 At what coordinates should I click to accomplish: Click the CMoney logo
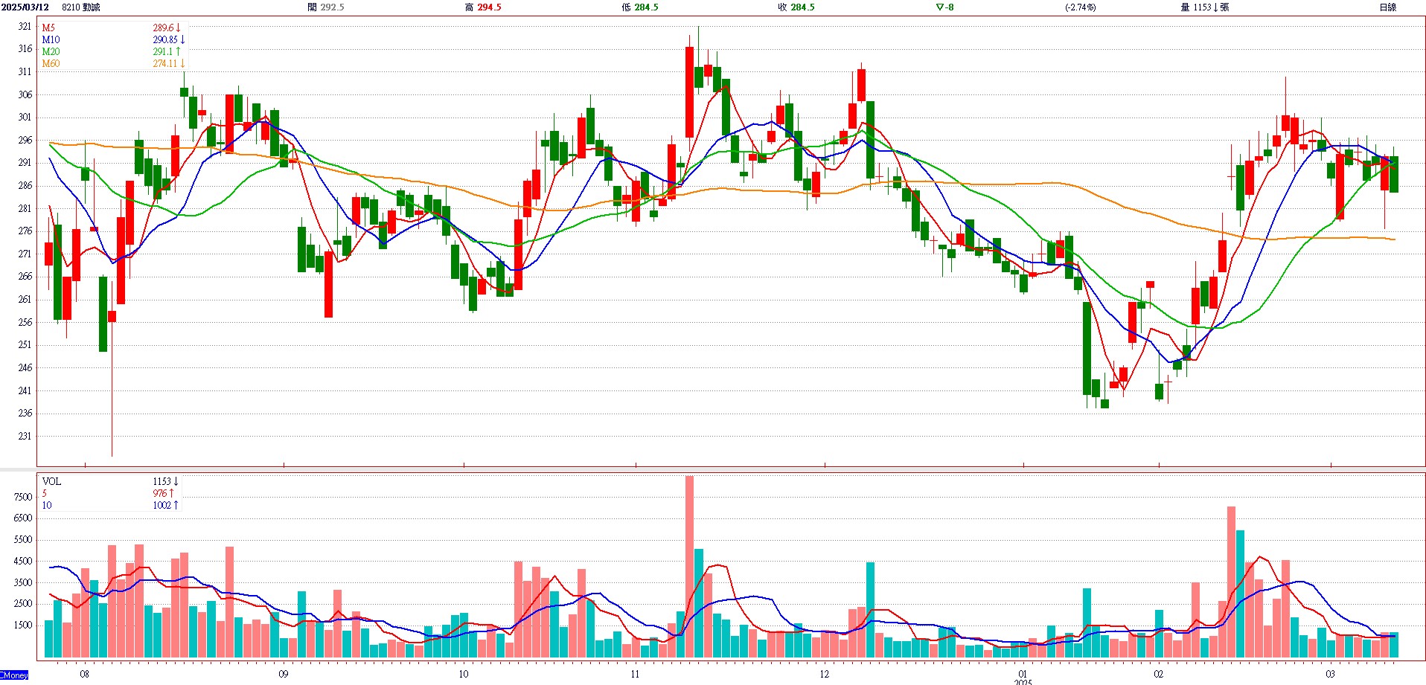click(14, 675)
